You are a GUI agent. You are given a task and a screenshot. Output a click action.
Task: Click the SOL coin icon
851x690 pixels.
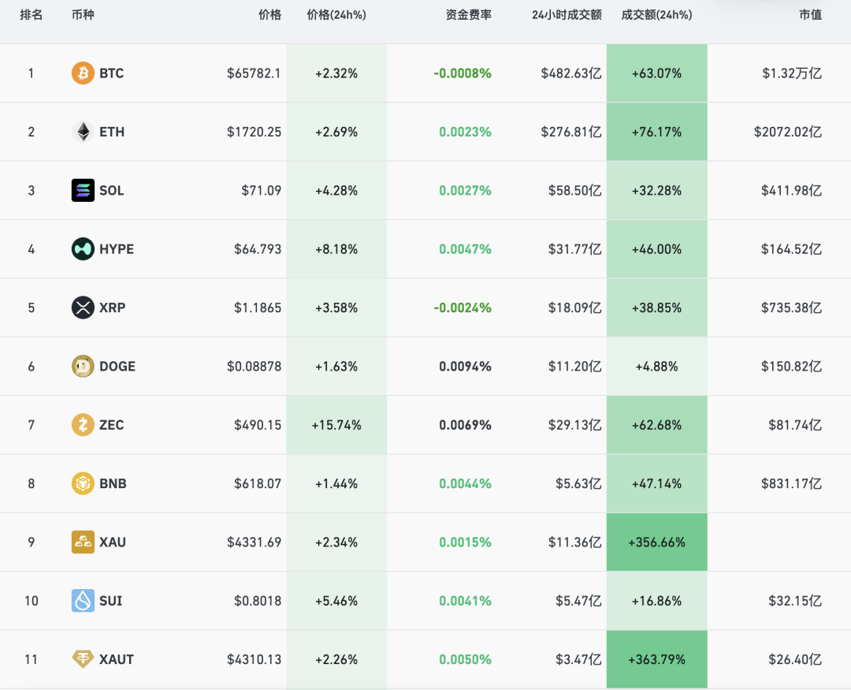tap(83, 190)
